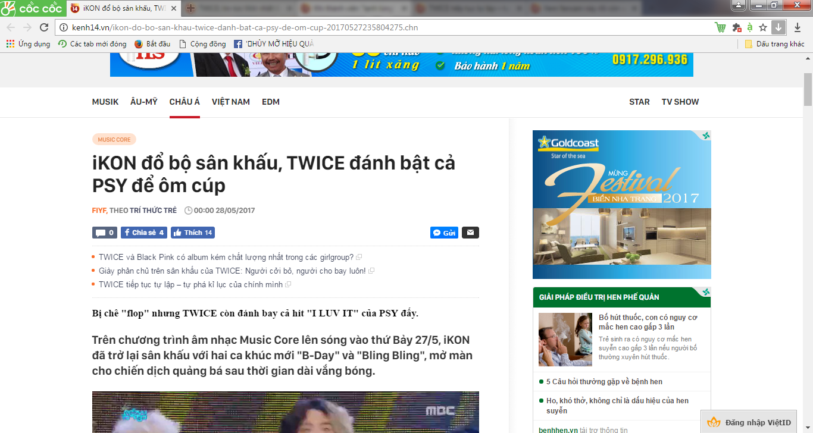The image size is (813, 433).
Task: Reload the kenh14.vn page
Action: click(x=44, y=27)
